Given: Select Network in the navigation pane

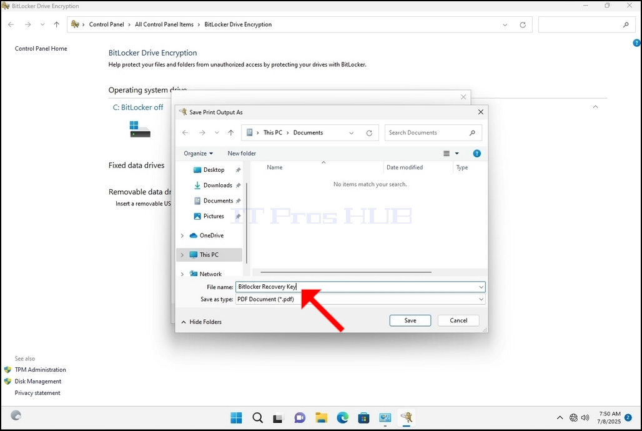Looking at the screenshot, I should coord(210,274).
